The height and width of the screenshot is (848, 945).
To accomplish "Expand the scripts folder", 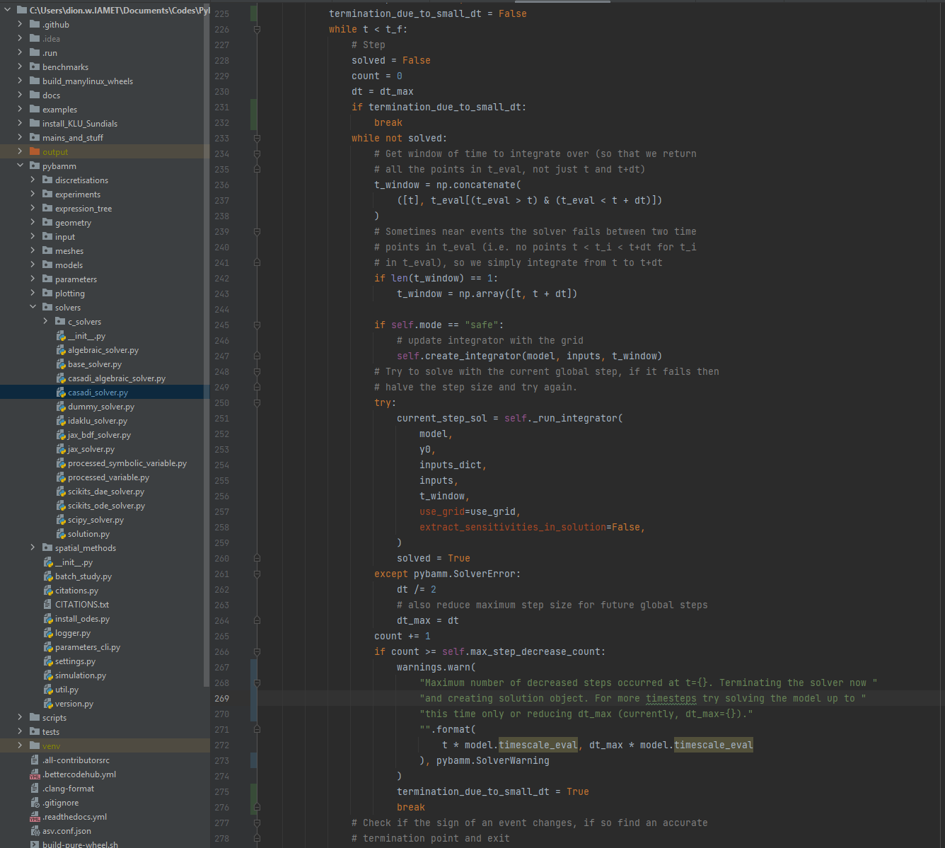I will (x=20, y=717).
